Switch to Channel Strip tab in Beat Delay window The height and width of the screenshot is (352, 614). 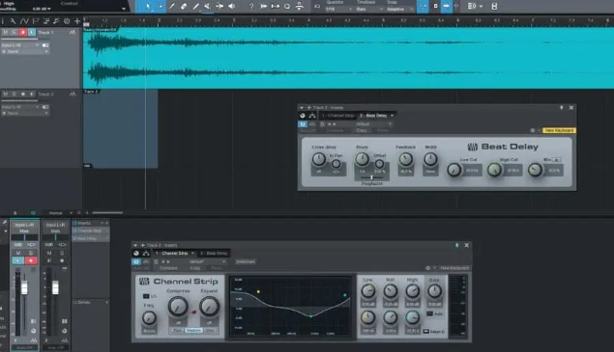coord(337,116)
